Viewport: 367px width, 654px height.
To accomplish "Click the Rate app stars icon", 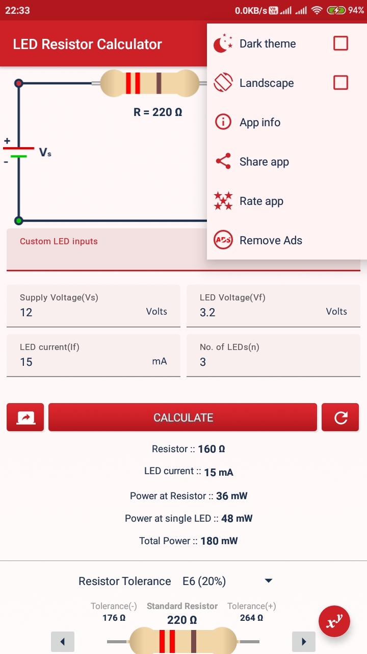I will click(x=223, y=201).
